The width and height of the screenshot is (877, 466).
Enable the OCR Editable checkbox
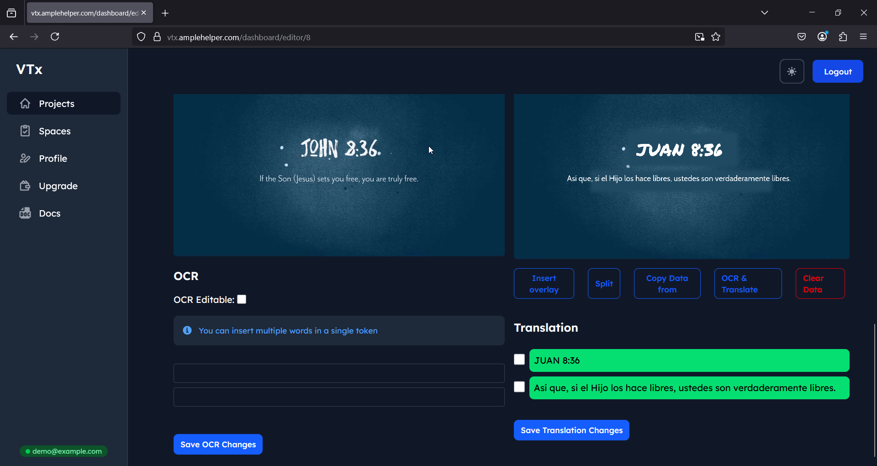click(x=242, y=299)
